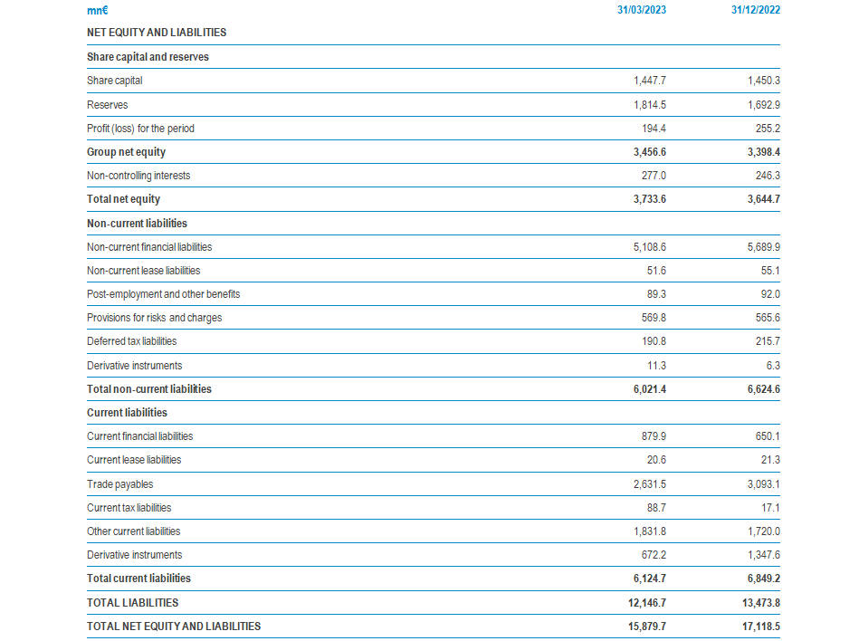
Task: Click current financial value 650.1
Action: pos(768,436)
